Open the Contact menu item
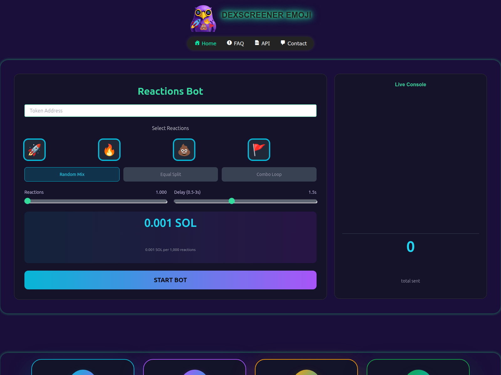The image size is (501, 375). 294,43
